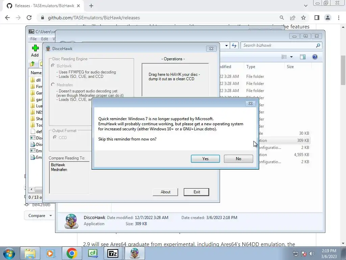Expand the Explorer address bar history dropdown
Viewport: 346px width, 260px height.
click(226, 46)
